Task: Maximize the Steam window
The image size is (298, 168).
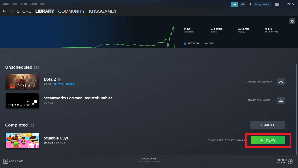Action: pyautogui.click(x=288, y=4)
